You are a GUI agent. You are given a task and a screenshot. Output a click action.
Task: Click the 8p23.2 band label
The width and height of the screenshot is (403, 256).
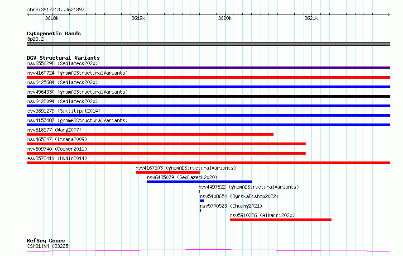tap(35, 39)
